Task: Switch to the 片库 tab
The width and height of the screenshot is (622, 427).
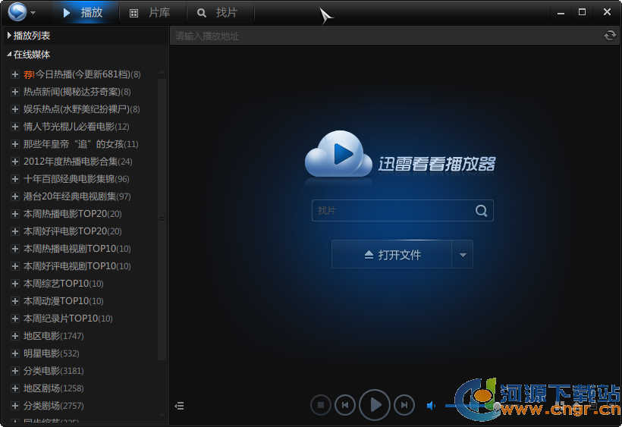Action: pos(150,13)
